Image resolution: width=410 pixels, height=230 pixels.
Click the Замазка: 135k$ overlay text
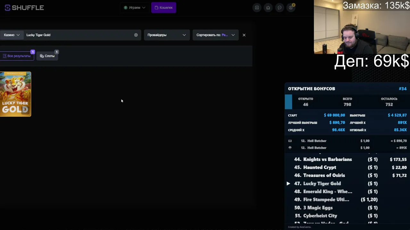pyautogui.click(x=376, y=5)
